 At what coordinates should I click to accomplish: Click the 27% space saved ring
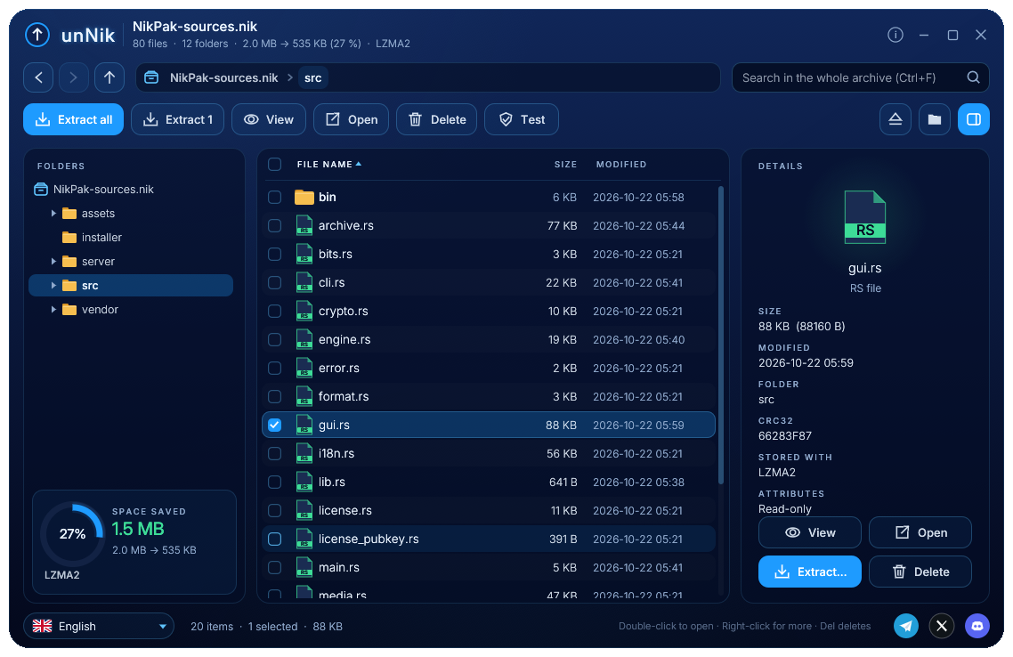click(72, 534)
